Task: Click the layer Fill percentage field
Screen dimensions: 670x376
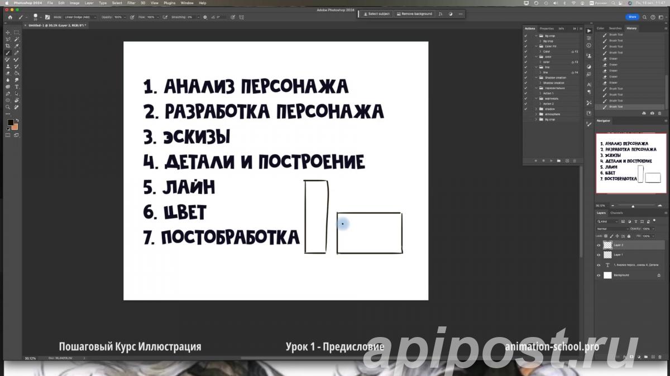Action: point(648,236)
